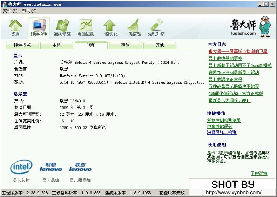Launch the 一键清理 broom icon

point(133,28)
